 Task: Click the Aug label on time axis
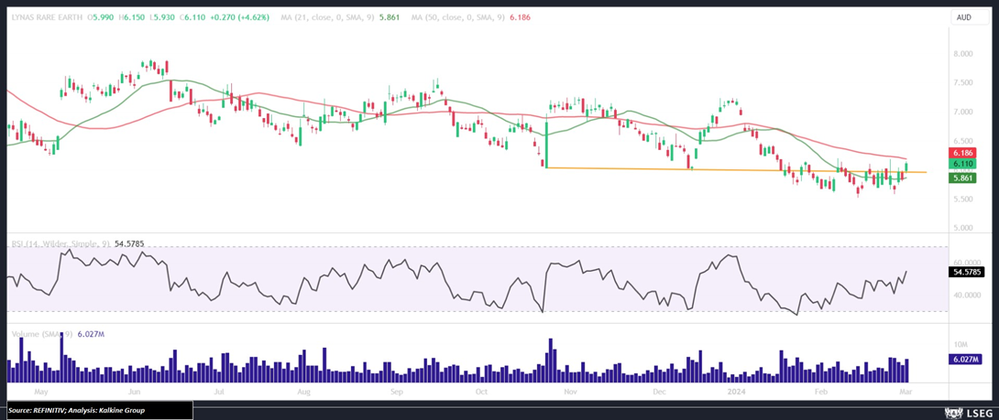[303, 392]
